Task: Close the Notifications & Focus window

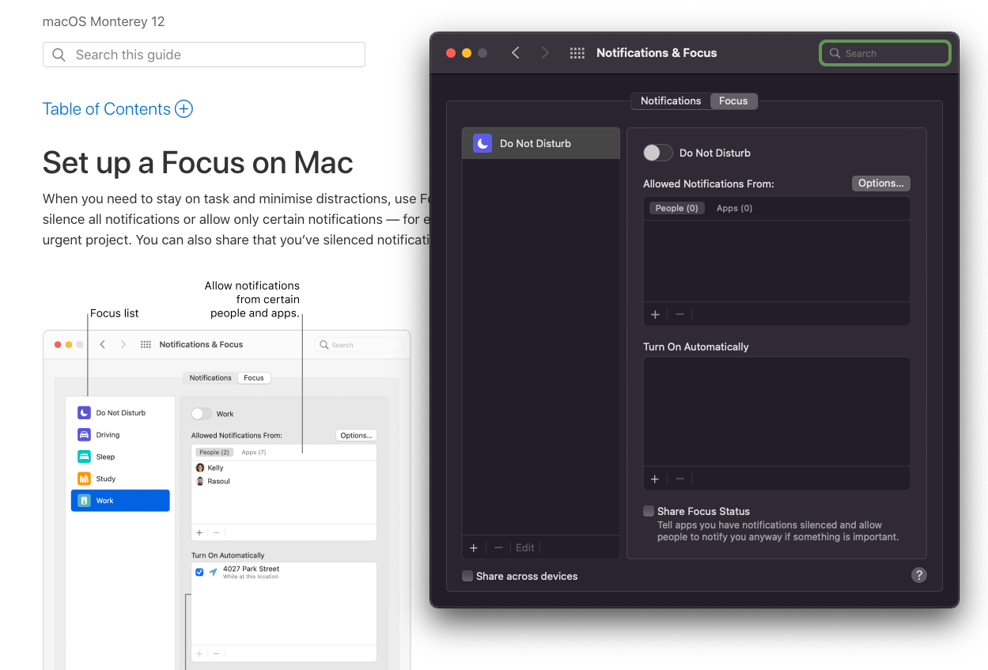Action: tap(451, 53)
